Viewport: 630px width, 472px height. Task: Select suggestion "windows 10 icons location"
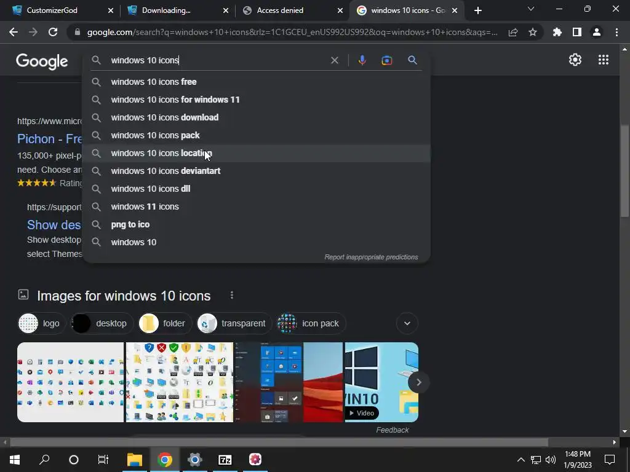(x=257, y=153)
